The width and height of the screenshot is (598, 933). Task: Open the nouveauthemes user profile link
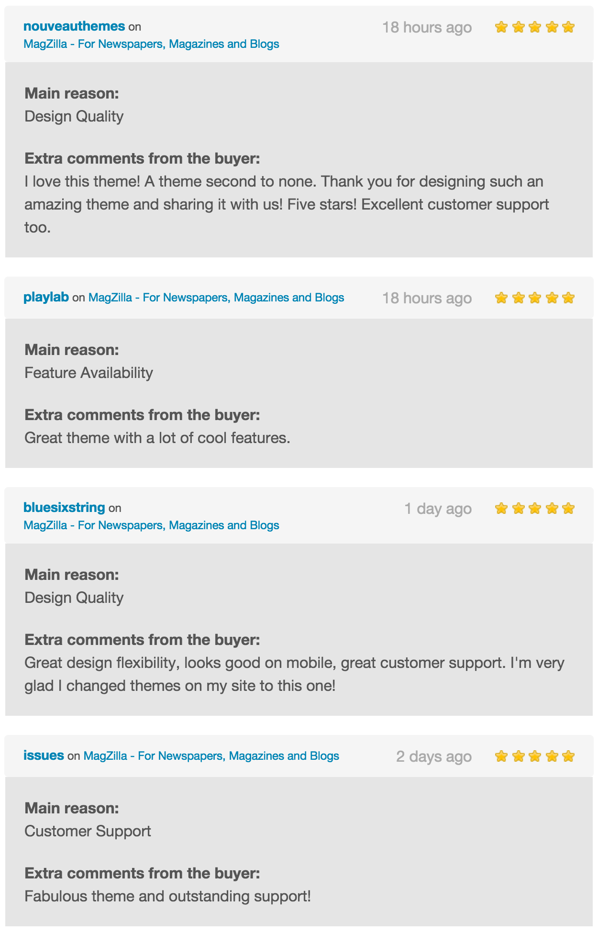coord(74,26)
